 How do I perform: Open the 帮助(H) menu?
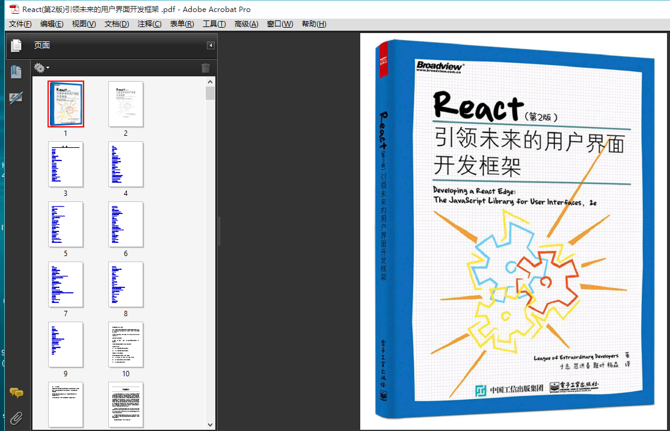coord(313,24)
